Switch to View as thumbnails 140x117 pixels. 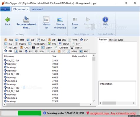60,23
